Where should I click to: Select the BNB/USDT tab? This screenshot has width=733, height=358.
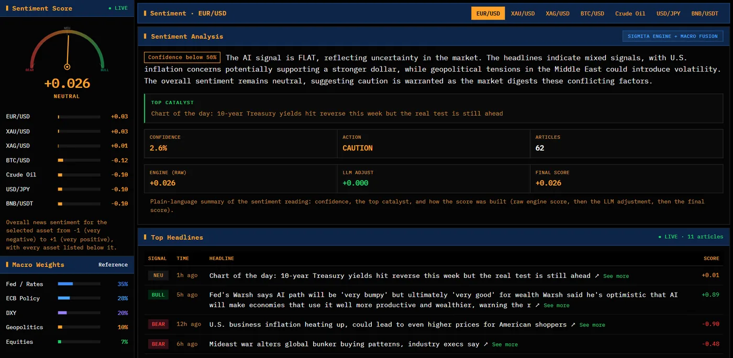705,14
